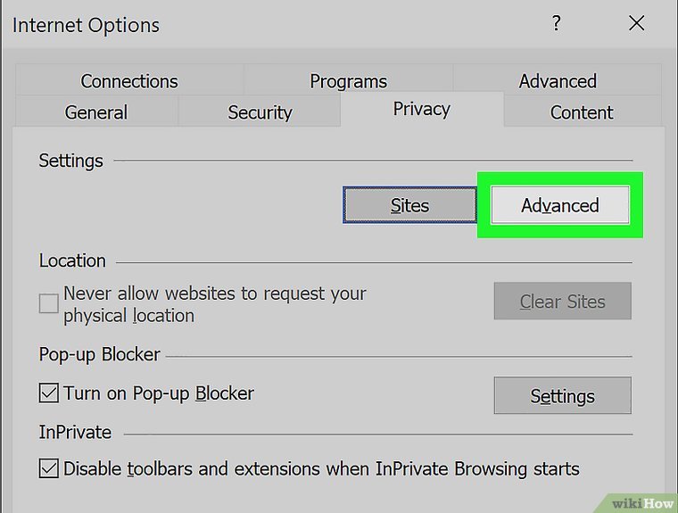Click the Pop-up Blocker section heading

[x=100, y=354]
